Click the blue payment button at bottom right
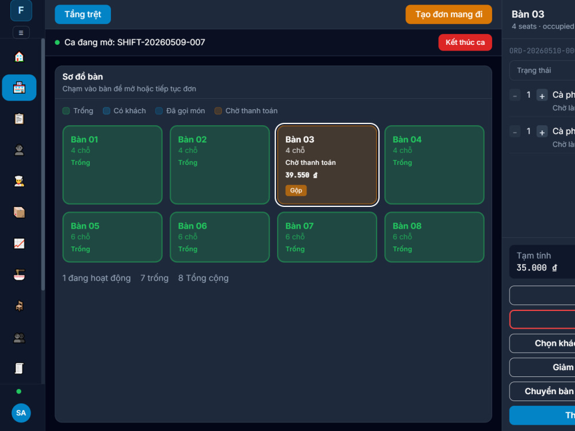 (x=542, y=415)
